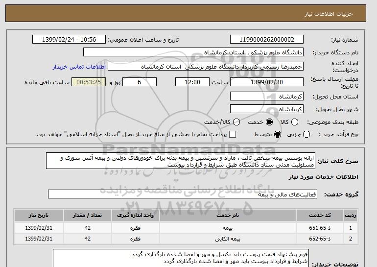The image size is (377, 267).
Task: Click the تاریخ نیاز column header
Action: point(39,215)
